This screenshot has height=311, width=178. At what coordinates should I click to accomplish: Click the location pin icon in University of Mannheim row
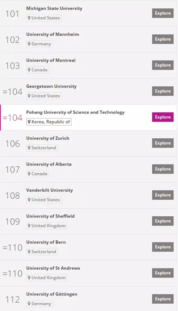[29, 44]
